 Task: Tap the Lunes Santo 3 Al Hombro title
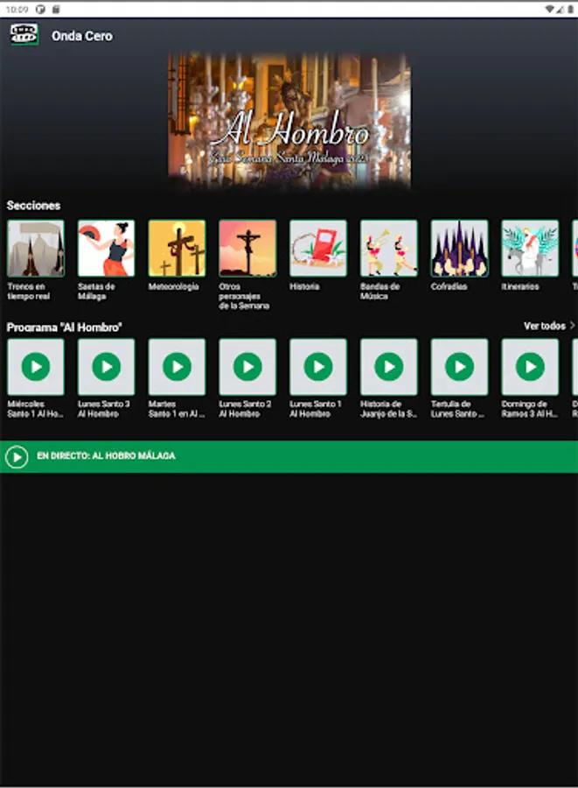tap(104, 409)
